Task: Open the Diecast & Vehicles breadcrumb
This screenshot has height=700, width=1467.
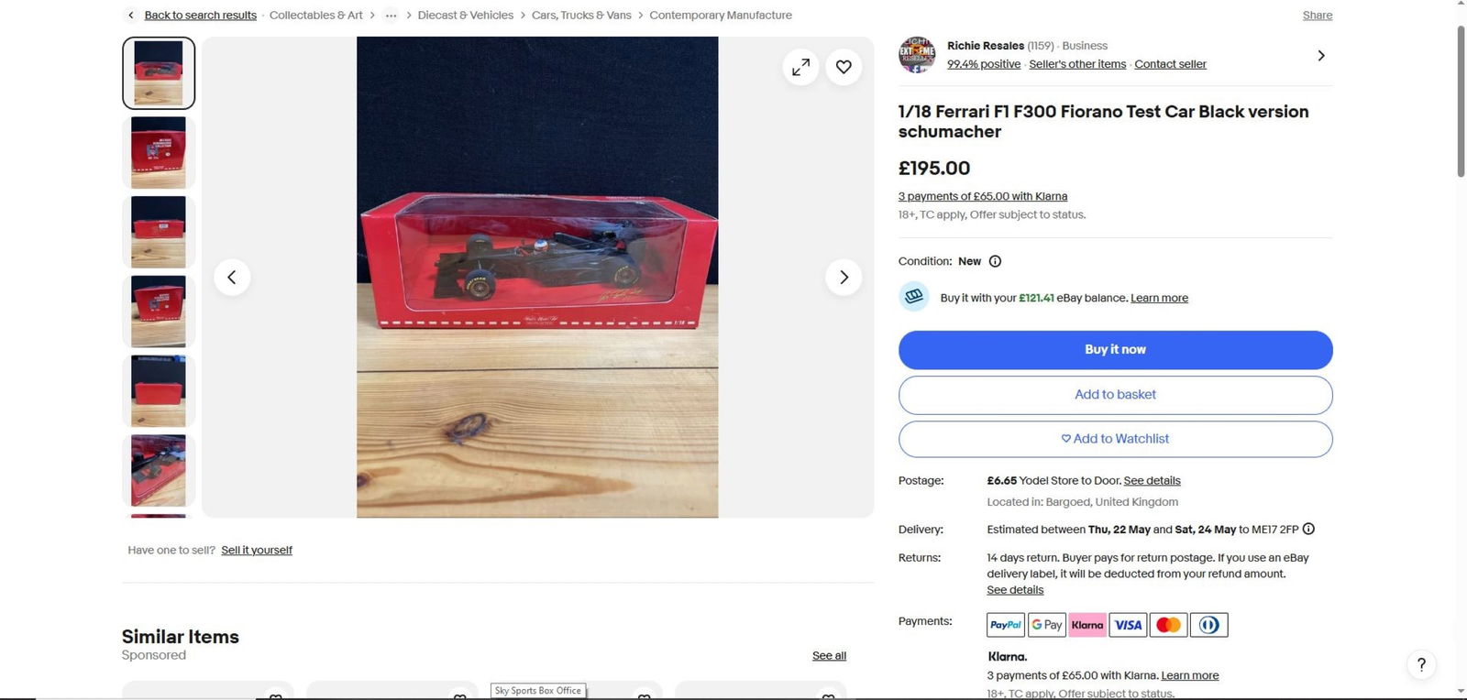Action: pos(466,16)
